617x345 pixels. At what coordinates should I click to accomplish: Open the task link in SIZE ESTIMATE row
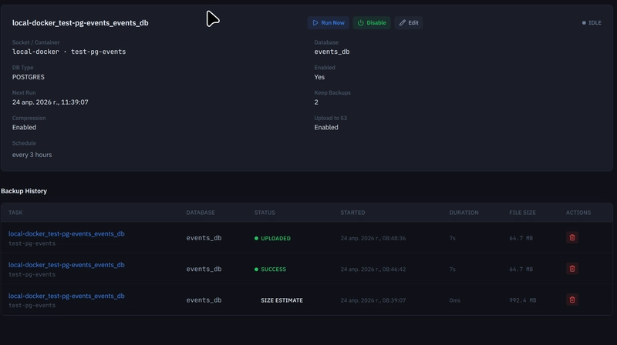point(66,296)
